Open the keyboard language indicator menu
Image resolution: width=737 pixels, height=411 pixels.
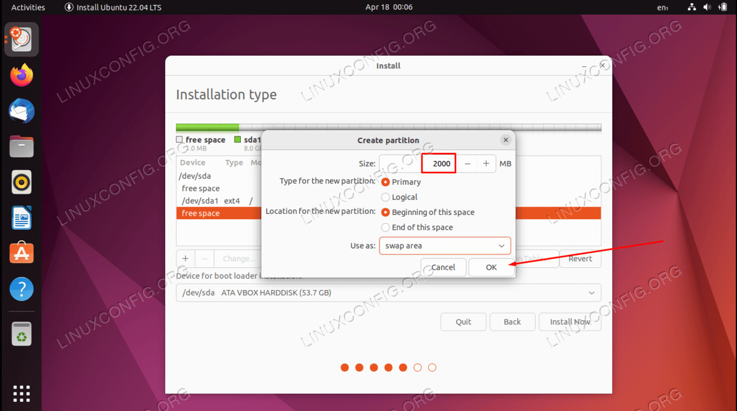pyautogui.click(x=662, y=7)
